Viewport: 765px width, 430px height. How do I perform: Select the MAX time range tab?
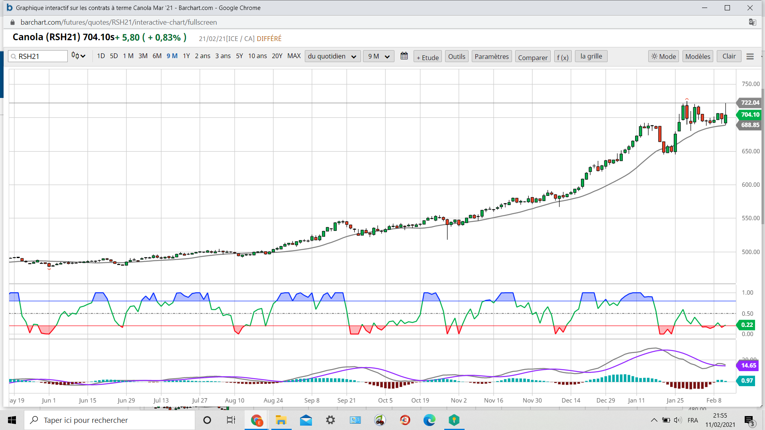(x=294, y=56)
